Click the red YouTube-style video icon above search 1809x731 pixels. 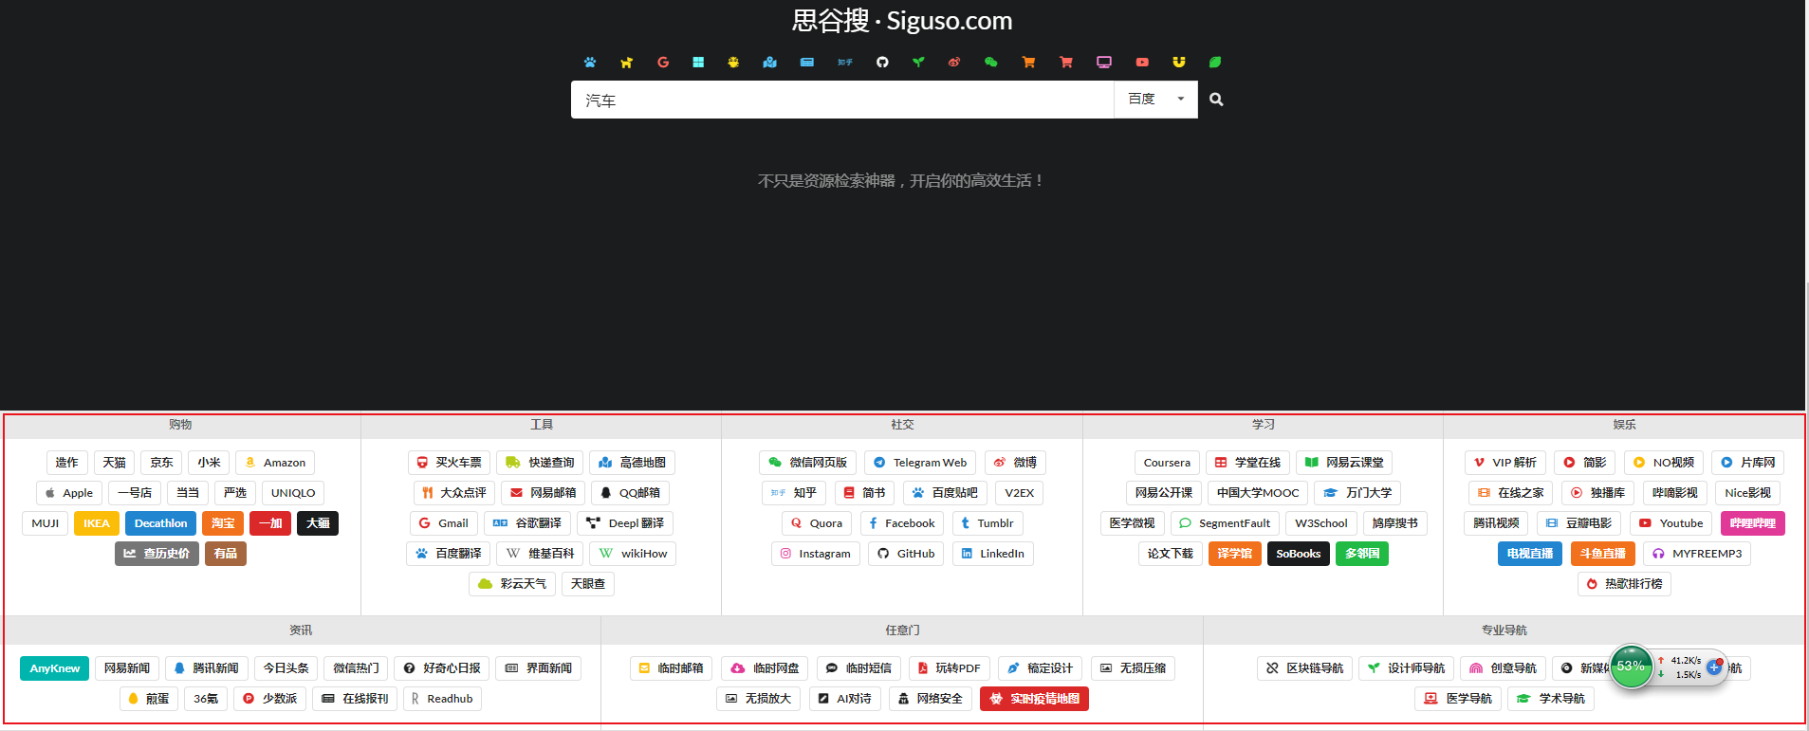pos(1142,63)
